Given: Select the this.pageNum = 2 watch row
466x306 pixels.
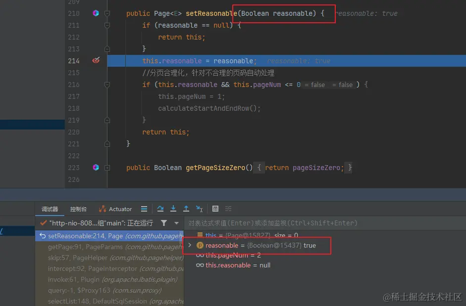Looking at the screenshot, I should [x=228, y=255].
